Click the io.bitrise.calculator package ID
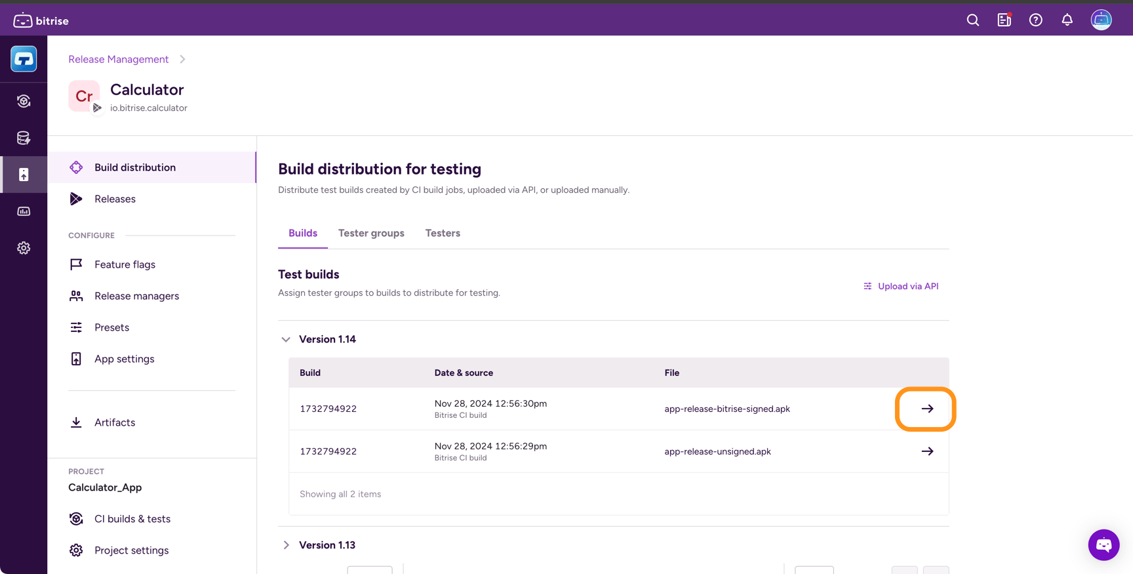The width and height of the screenshot is (1133, 574). coord(149,108)
